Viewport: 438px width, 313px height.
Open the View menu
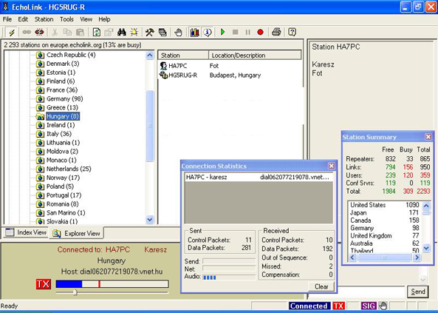coord(86,19)
